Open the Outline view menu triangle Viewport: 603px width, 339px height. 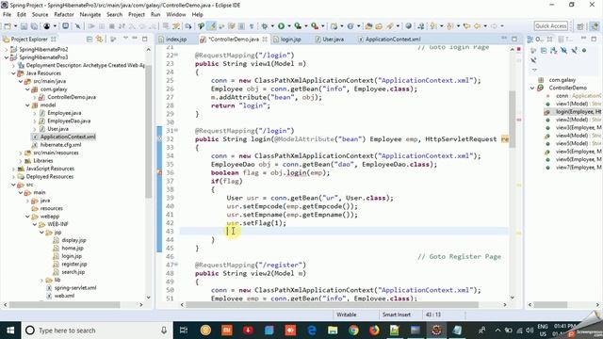point(534,70)
